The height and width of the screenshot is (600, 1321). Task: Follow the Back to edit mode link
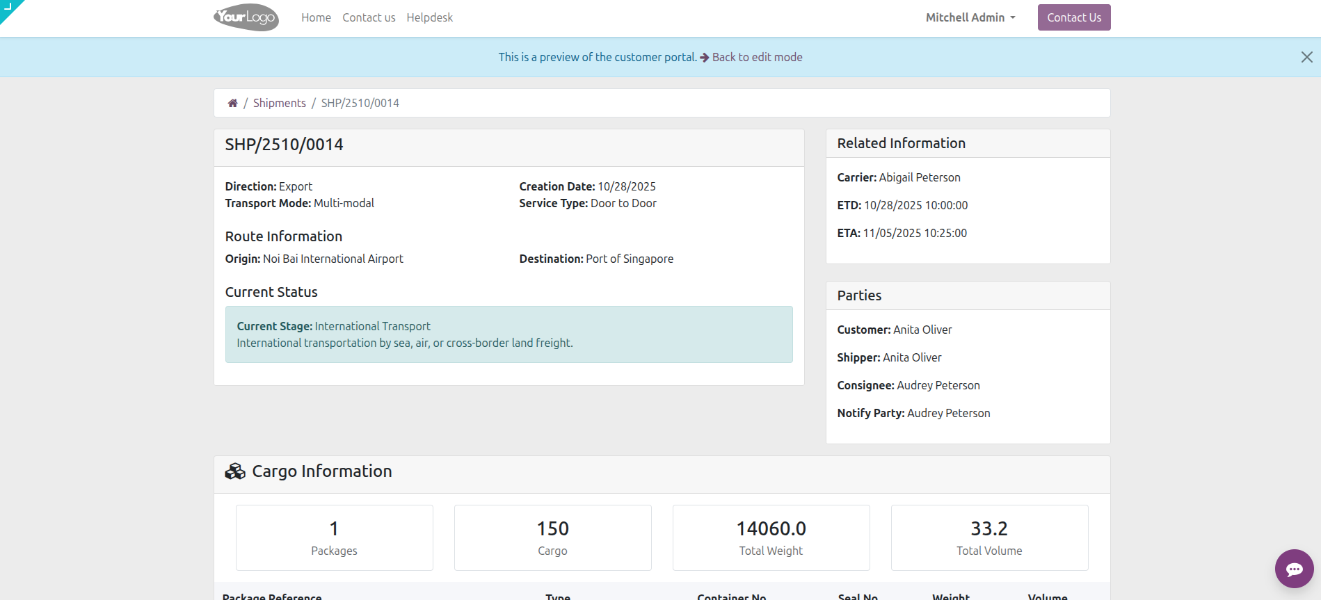(757, 57)
